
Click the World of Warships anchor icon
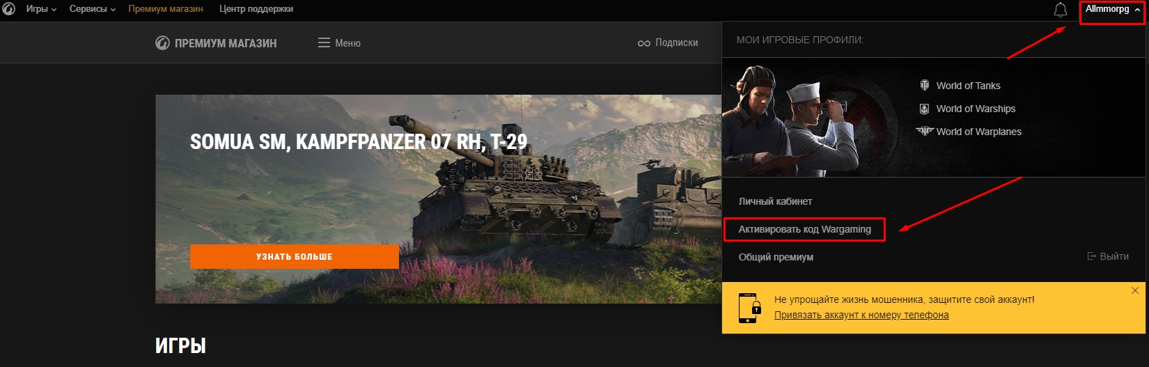point(925,109)
